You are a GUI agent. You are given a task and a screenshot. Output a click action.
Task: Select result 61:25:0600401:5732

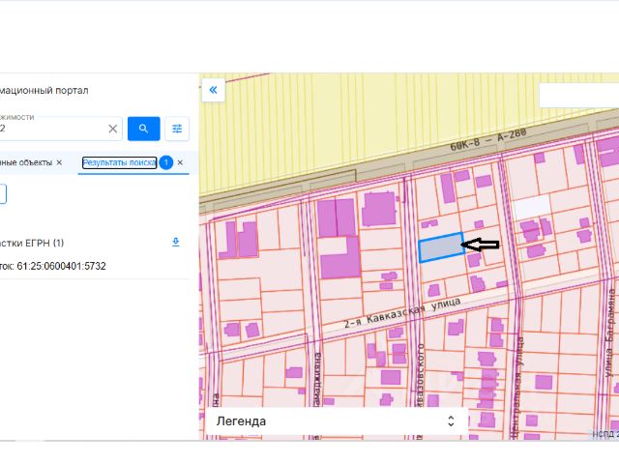coord(53,267)
